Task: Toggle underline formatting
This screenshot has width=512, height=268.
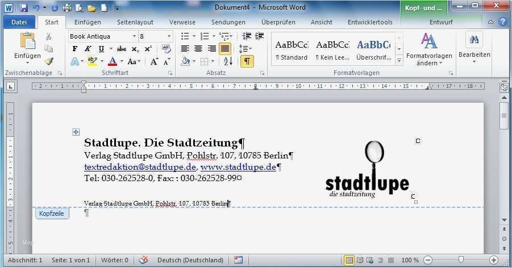Action: 102,49
